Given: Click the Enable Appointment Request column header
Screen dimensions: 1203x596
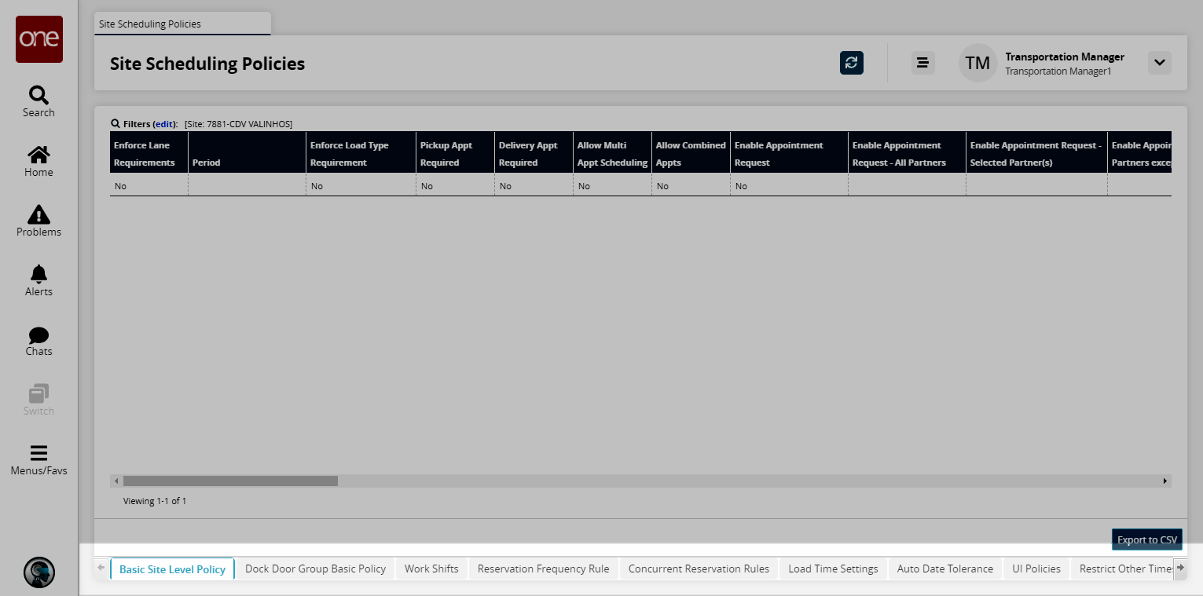Looking at the screenshot, I should [789, 152].
